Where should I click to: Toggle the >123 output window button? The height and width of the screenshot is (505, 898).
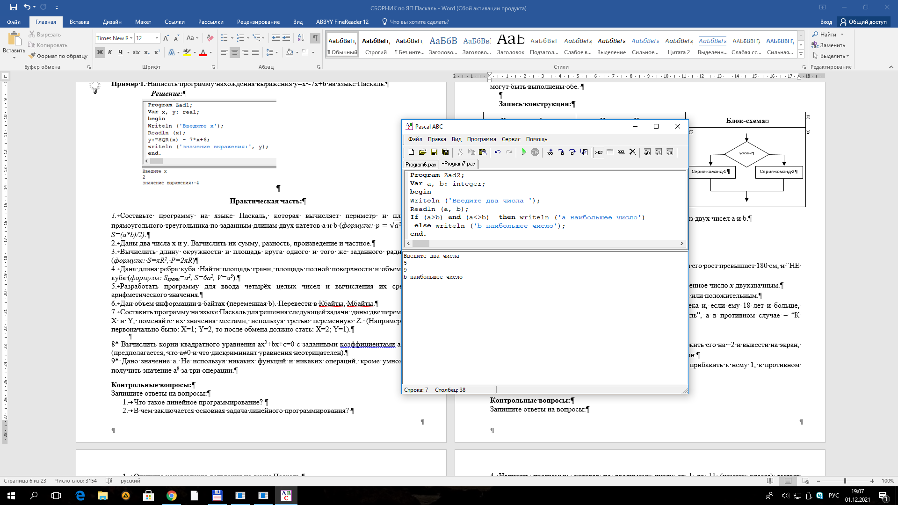[x=599, y=152]
